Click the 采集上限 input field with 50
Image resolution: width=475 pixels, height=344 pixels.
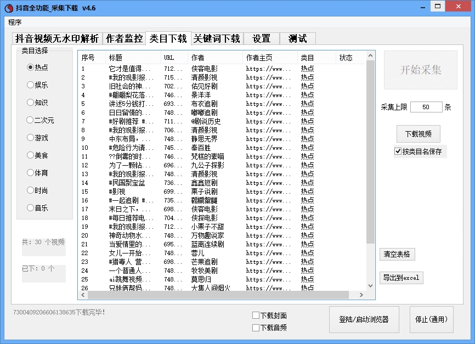(x=426, y=107)
